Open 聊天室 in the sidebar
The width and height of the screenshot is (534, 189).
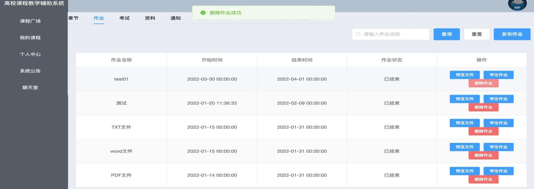coord(30,87)
